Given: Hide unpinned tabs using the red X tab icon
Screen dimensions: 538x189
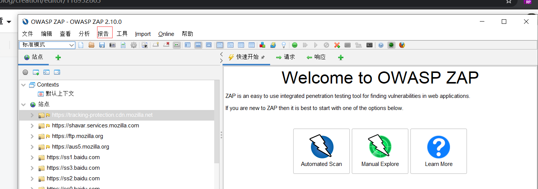Looking at the screenshot, I should 166,45.
